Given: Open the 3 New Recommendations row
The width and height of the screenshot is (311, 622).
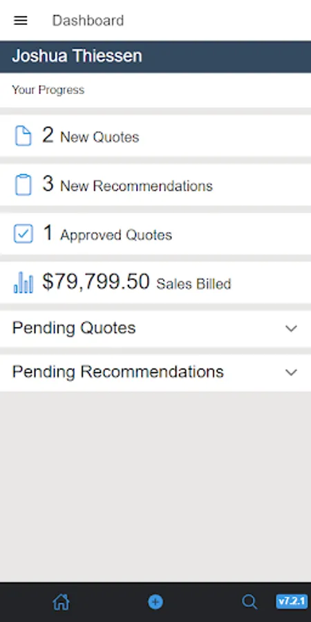Looking at the screenshot, I should [x=155, y=185].
